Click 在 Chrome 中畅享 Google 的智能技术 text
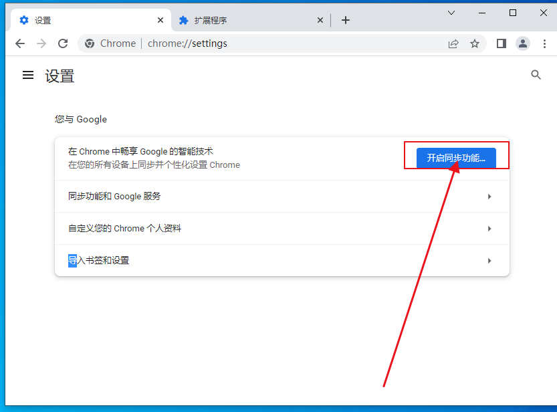Screen dimensions: 557x412 tap(140, 151)
